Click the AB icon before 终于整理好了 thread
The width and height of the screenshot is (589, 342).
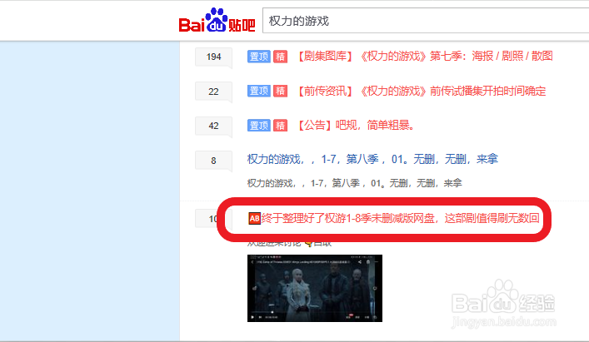coord(254,218)
